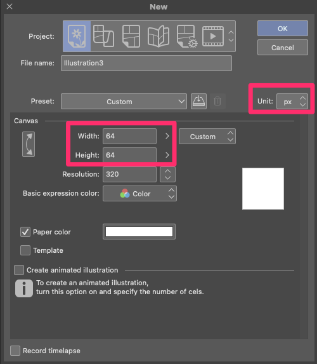Click the Cancel button
The height and width of the screenshot is (364, 317).
[283, 48]
